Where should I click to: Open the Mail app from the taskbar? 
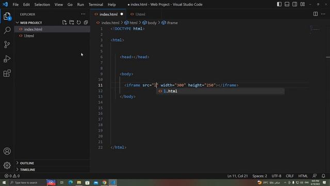(96, 182)
